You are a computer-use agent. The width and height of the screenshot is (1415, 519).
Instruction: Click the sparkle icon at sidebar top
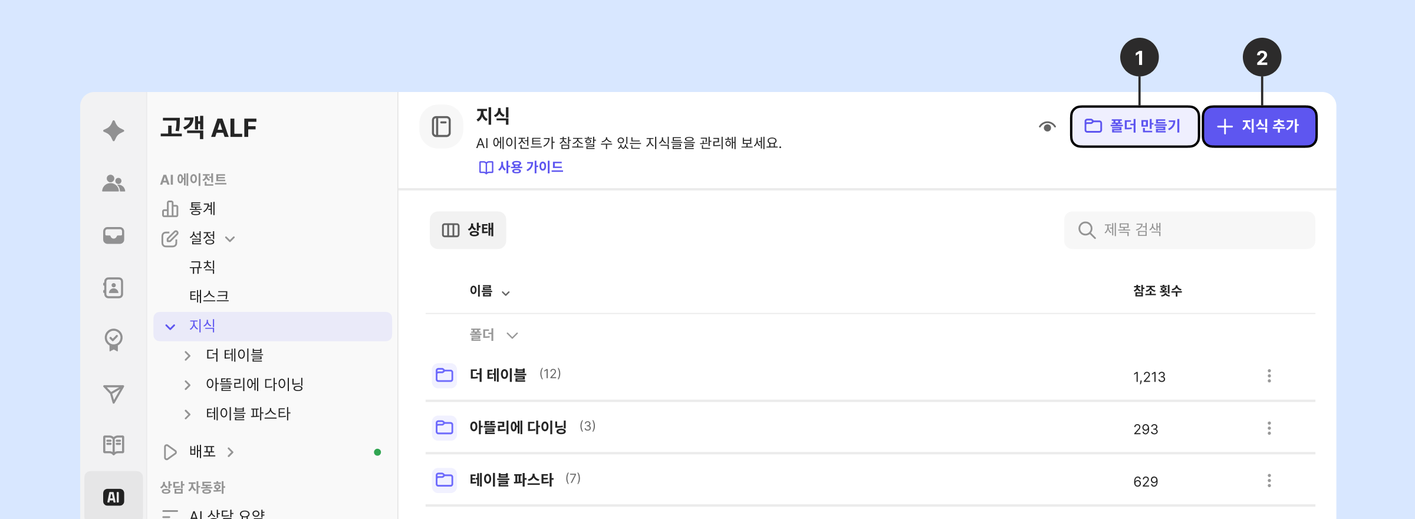tap(113, 130)
